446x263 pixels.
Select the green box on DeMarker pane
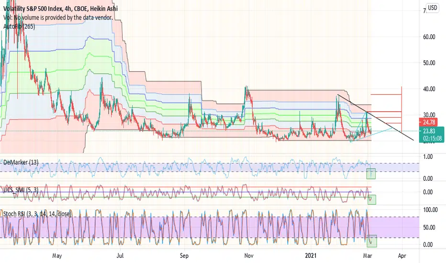point(370,174)
